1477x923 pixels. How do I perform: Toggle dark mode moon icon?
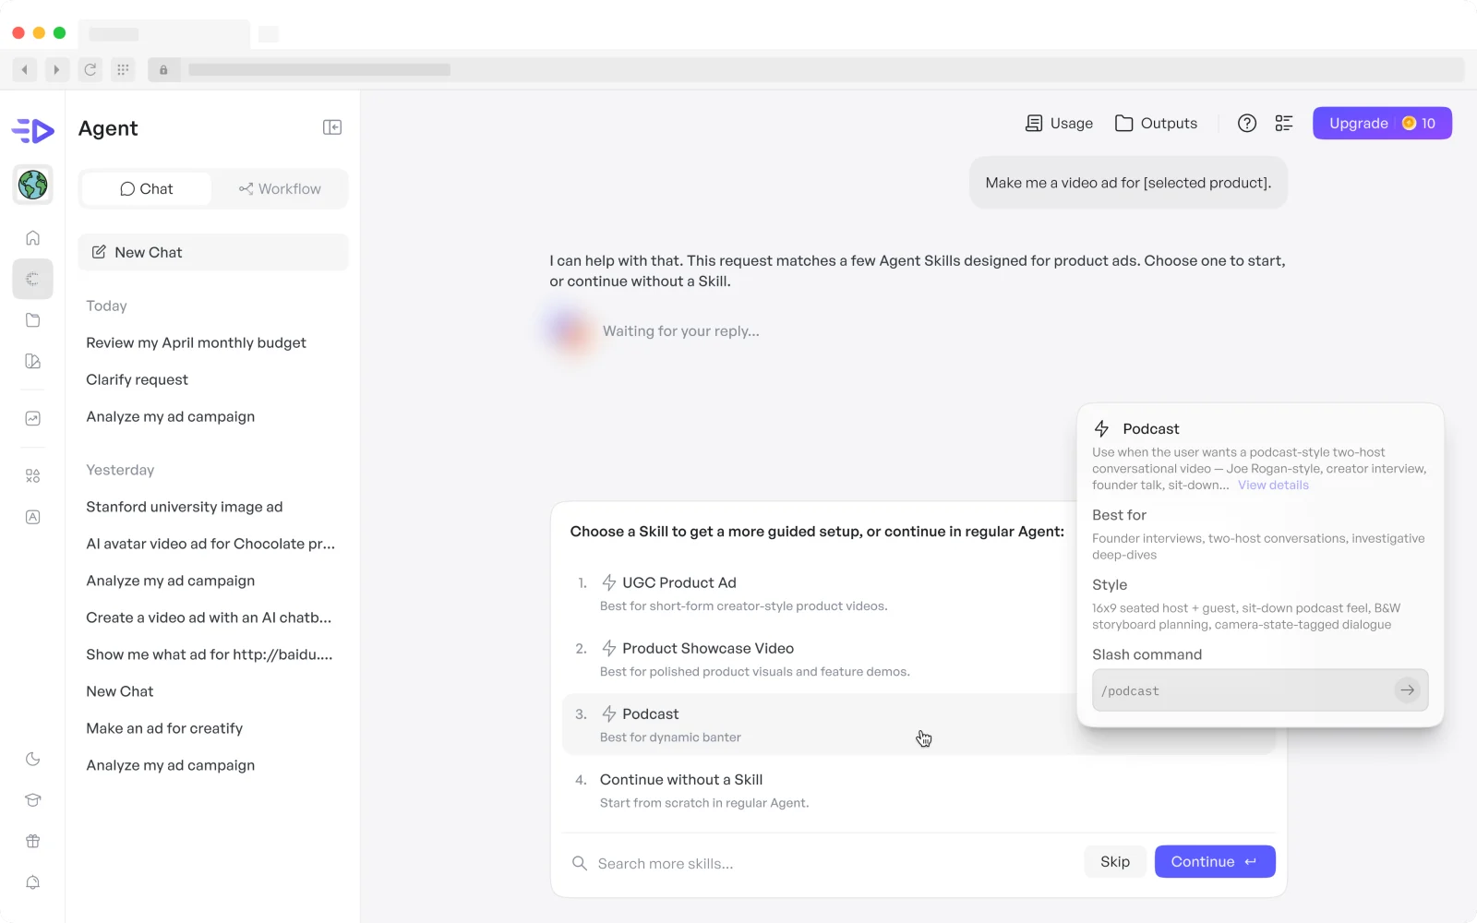33,759
